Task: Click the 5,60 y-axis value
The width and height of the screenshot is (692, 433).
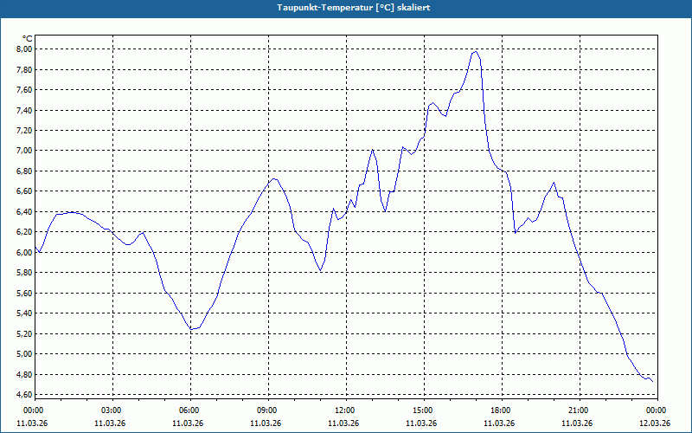Action: click(x=25, y=293)
